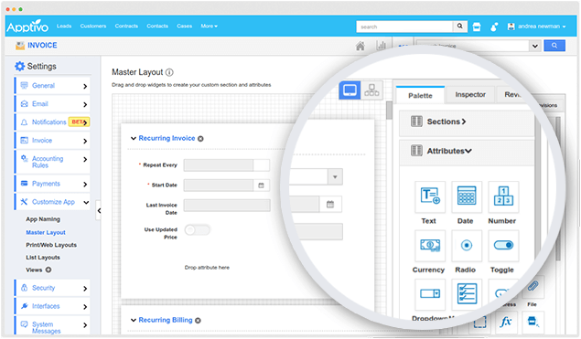Select the Date attribute widget icon
Image resolution: width=581 pixels, height=339 pixels.
pyautogui.click(x=467, y=196)
